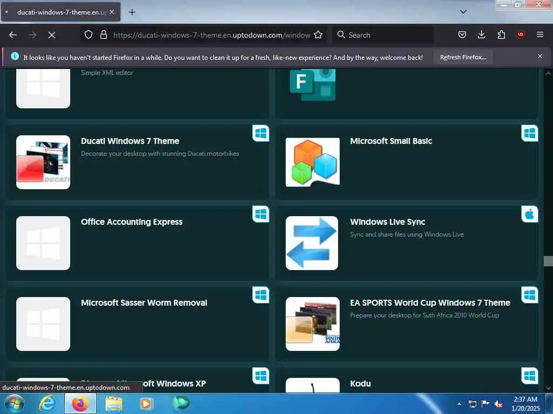
Task: Open Ducati Windows 7 Theme thumbnail
Action: coord(43,162)
